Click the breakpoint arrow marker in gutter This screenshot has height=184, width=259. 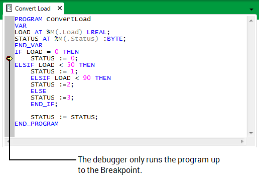click(9, 58)
